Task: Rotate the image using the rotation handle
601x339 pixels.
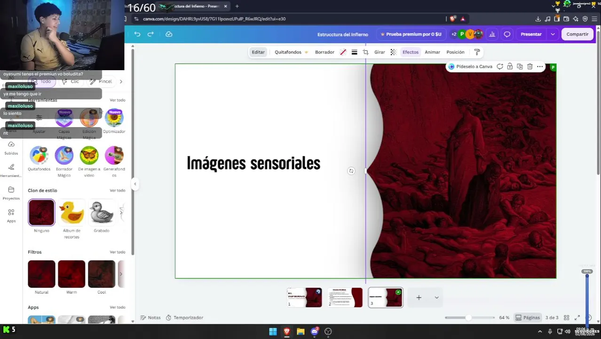Action: coord(351,171)
